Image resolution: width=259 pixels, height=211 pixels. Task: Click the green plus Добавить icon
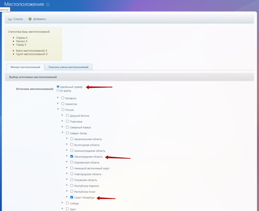tap(30, 19)
